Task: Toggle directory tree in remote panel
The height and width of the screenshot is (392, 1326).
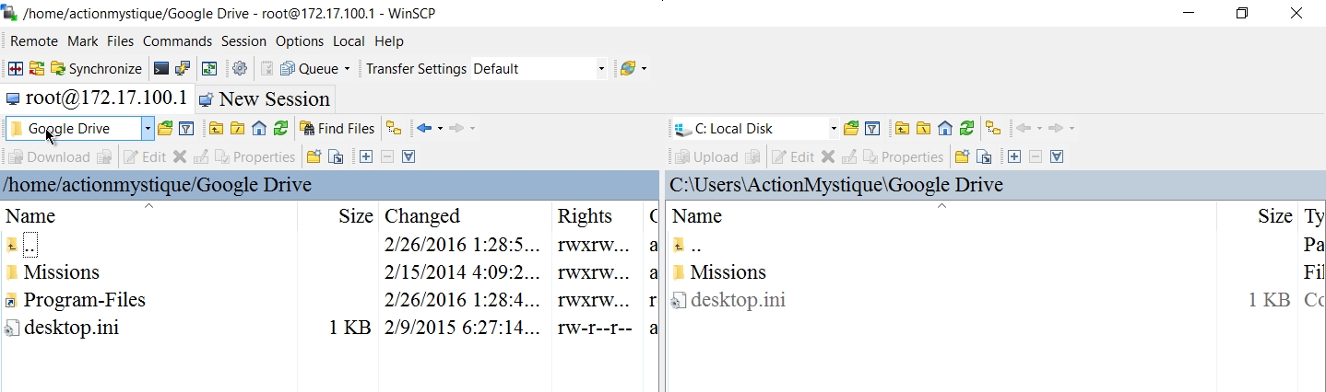Action: (394, 129)
